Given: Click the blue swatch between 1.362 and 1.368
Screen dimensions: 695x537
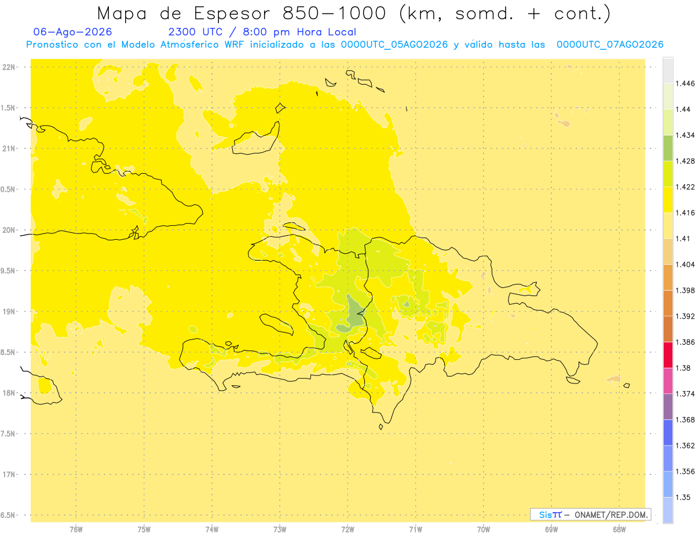Looking at the screenshot, I should pos(668,432).
